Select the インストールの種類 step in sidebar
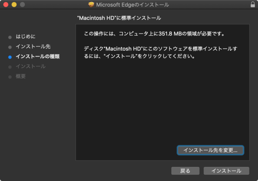 tap(37, 57)
